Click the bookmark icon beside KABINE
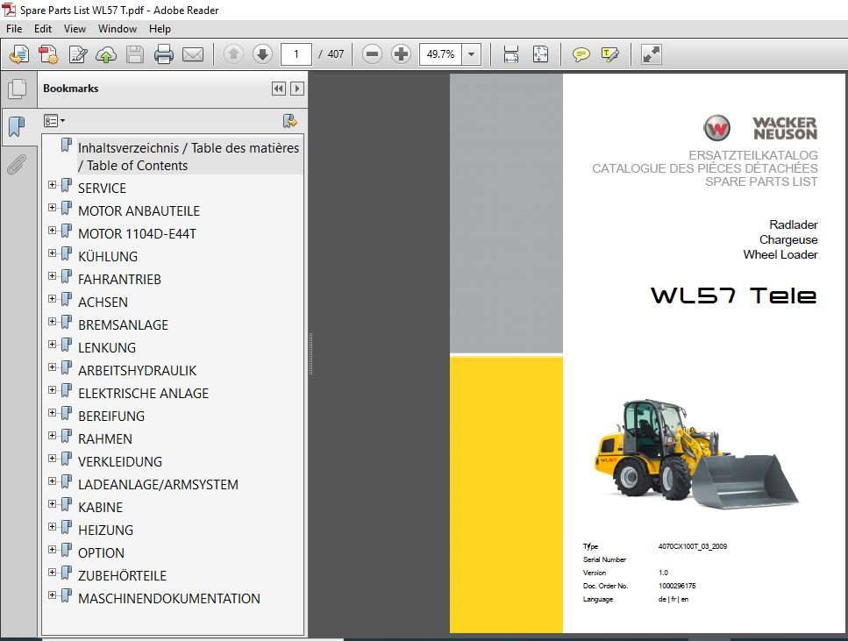Image resolution: width=848 pixels, height=641 pixels. tap(67, 505)
